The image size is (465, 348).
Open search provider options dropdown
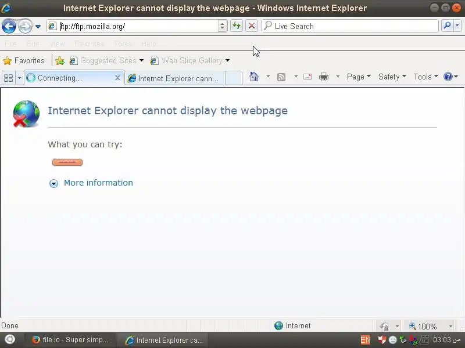tap(457, 26)
